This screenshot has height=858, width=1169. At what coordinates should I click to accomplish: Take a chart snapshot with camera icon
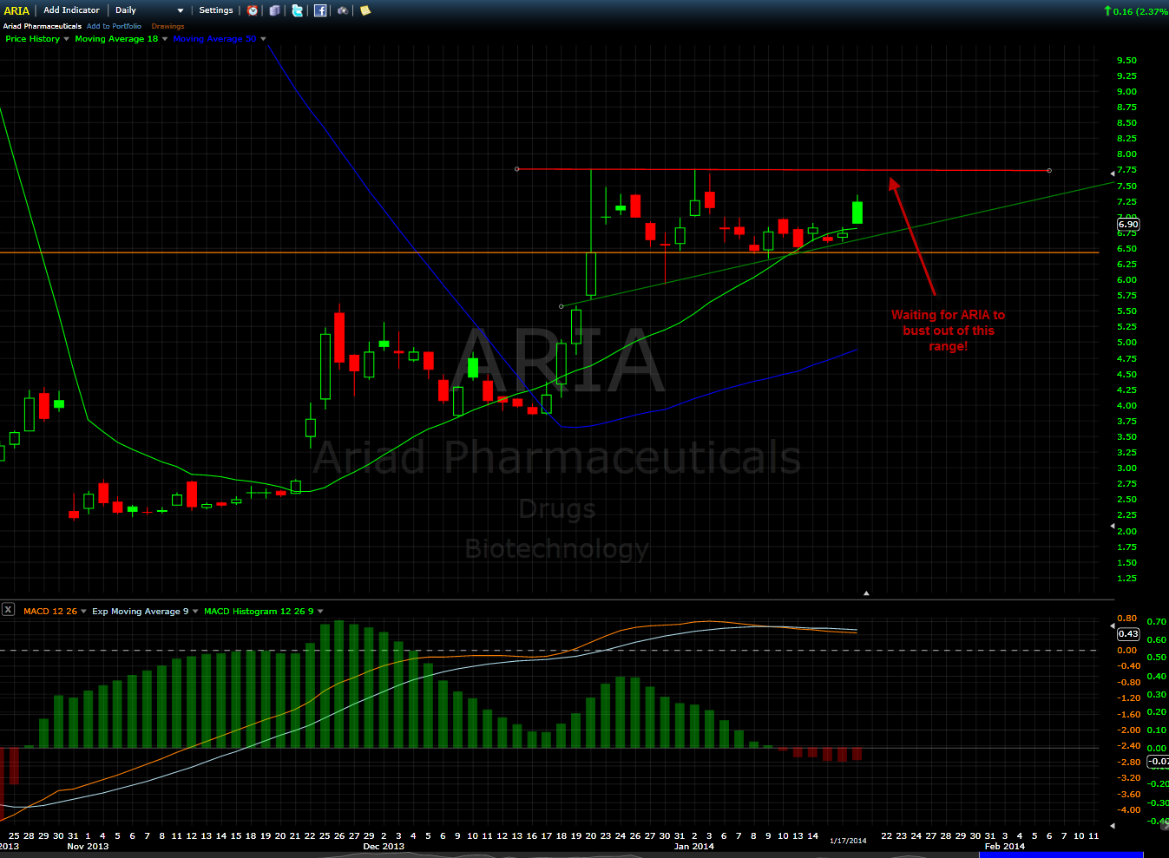tap(342, 10)
